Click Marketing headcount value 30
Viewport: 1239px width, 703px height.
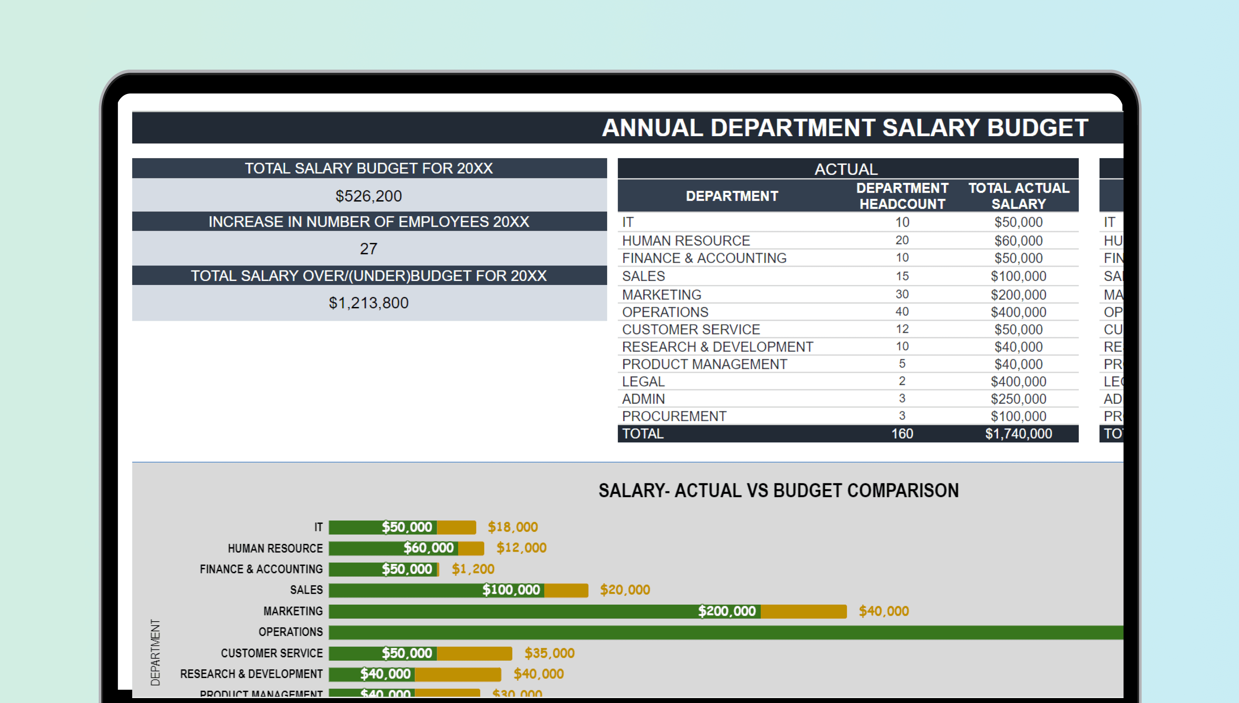pyautogui.click(x=902, y=294)
